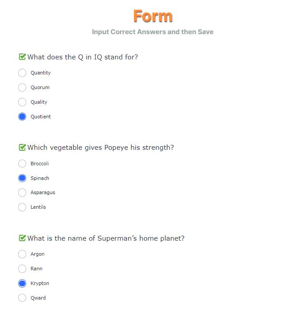
Task: Select the Spinach radio button
Action: tap(22, 178)
